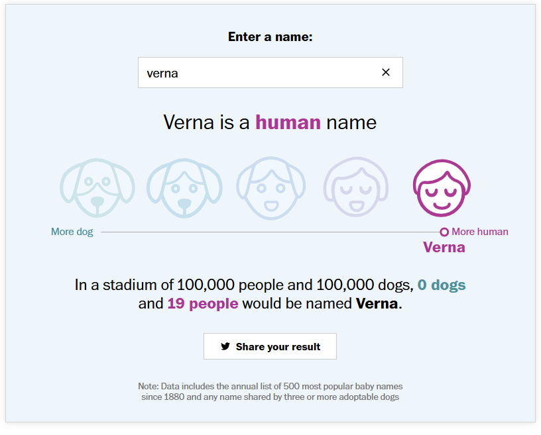Click the second dog face icon
The width and height of the screenshot is (541, 435).
tap(184, 187)
